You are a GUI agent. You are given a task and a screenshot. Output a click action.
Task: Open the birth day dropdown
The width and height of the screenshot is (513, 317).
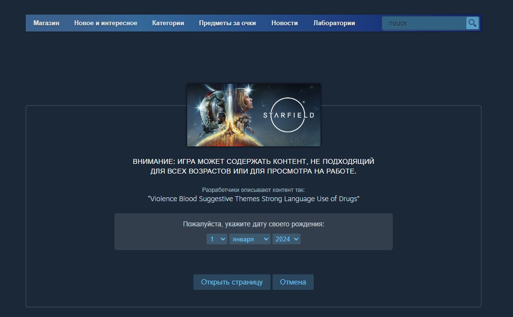[217, 239]
